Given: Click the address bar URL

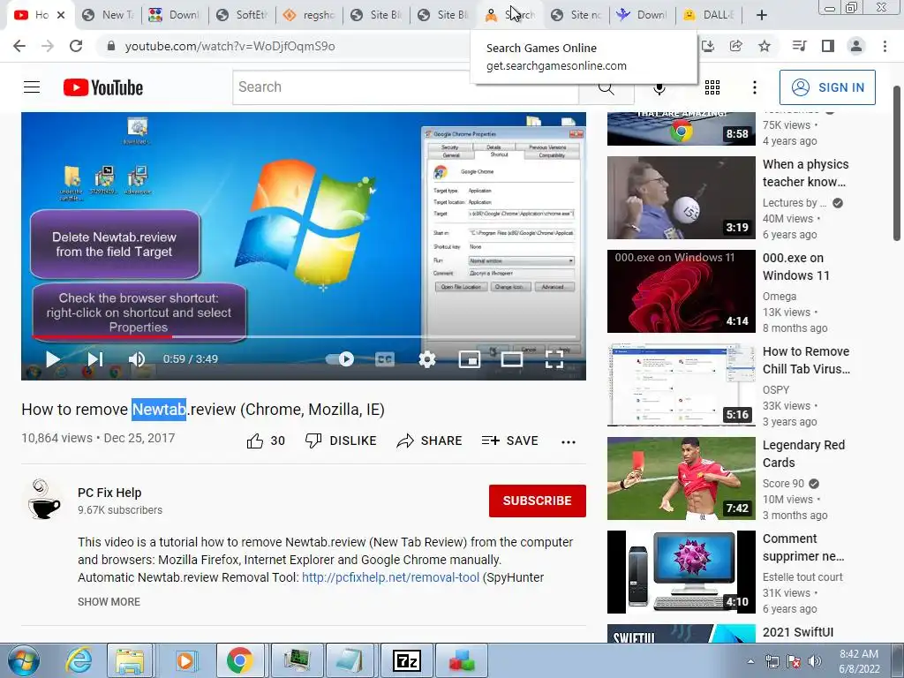Looking at the screenshot, I should coord(230,46).
